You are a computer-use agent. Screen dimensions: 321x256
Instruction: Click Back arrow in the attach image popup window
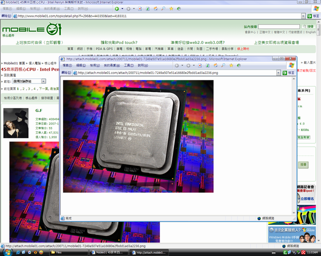pyautogui.click(x=177, y=65)
